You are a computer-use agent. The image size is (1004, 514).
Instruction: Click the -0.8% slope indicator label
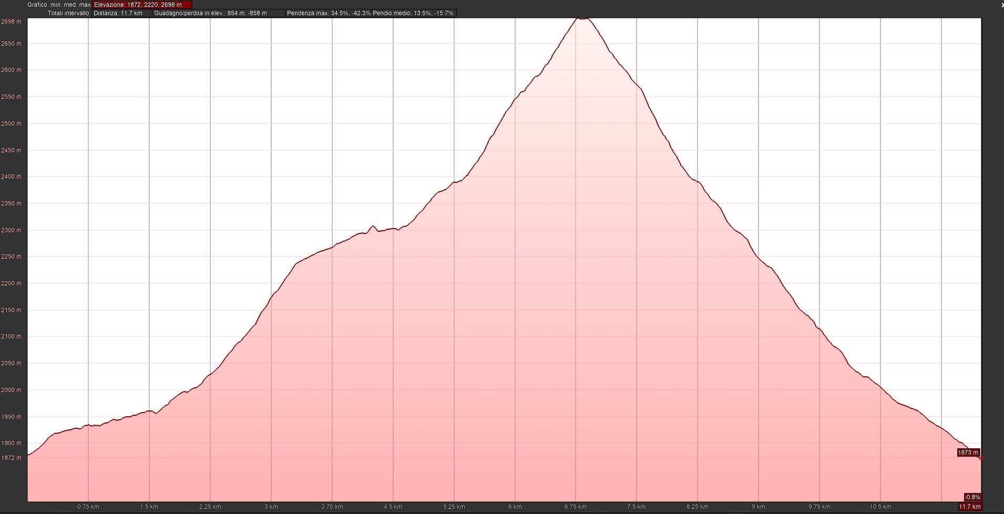(x=972, y=497)
